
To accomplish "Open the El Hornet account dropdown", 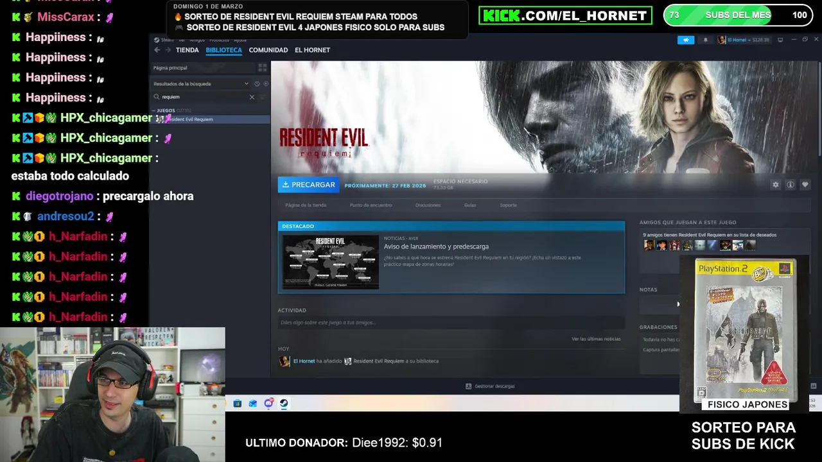I will click(744, 40).
